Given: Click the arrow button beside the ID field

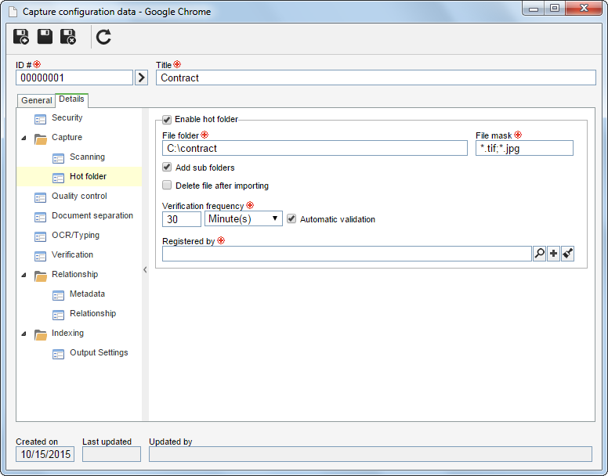Looking at the screenshot, I should click(x=142, y=78).
